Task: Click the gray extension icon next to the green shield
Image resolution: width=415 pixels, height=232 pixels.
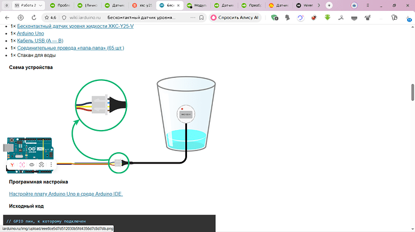Action: point(287,17)
